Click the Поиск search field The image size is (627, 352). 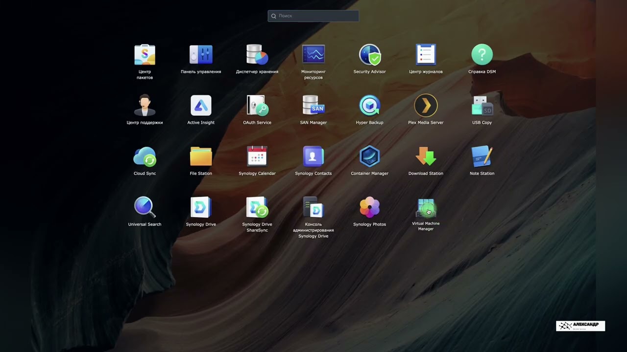tap(313, 16)
